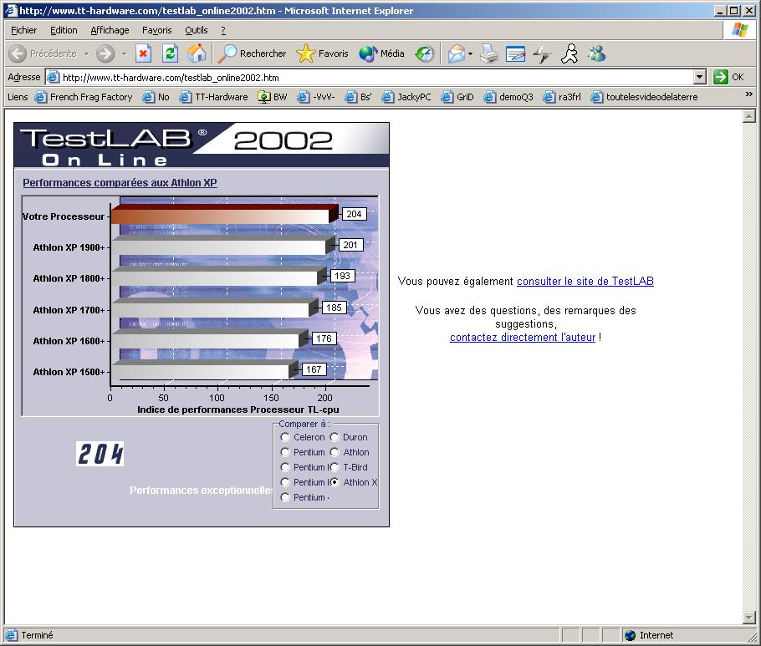
Task: Click the green OK go arrow
Action: [721, 77]
